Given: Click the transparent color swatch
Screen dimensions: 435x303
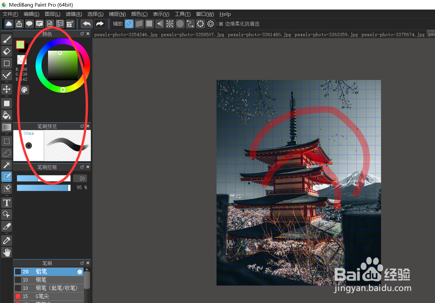Looking at the screenshot, I should [x=22, y=60].
